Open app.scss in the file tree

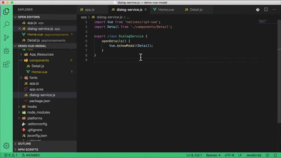tap(36, 89)
